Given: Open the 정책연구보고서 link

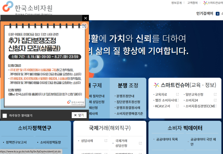Looking at the screenshot, I should pyautogui.click(x=16, y=142).
